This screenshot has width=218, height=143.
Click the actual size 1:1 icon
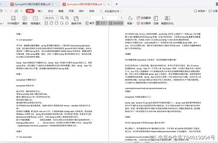pos(46,23)
